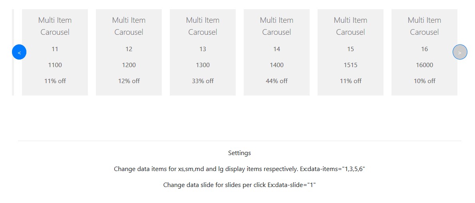Click the 44% off label

click(x=276, y=81)
